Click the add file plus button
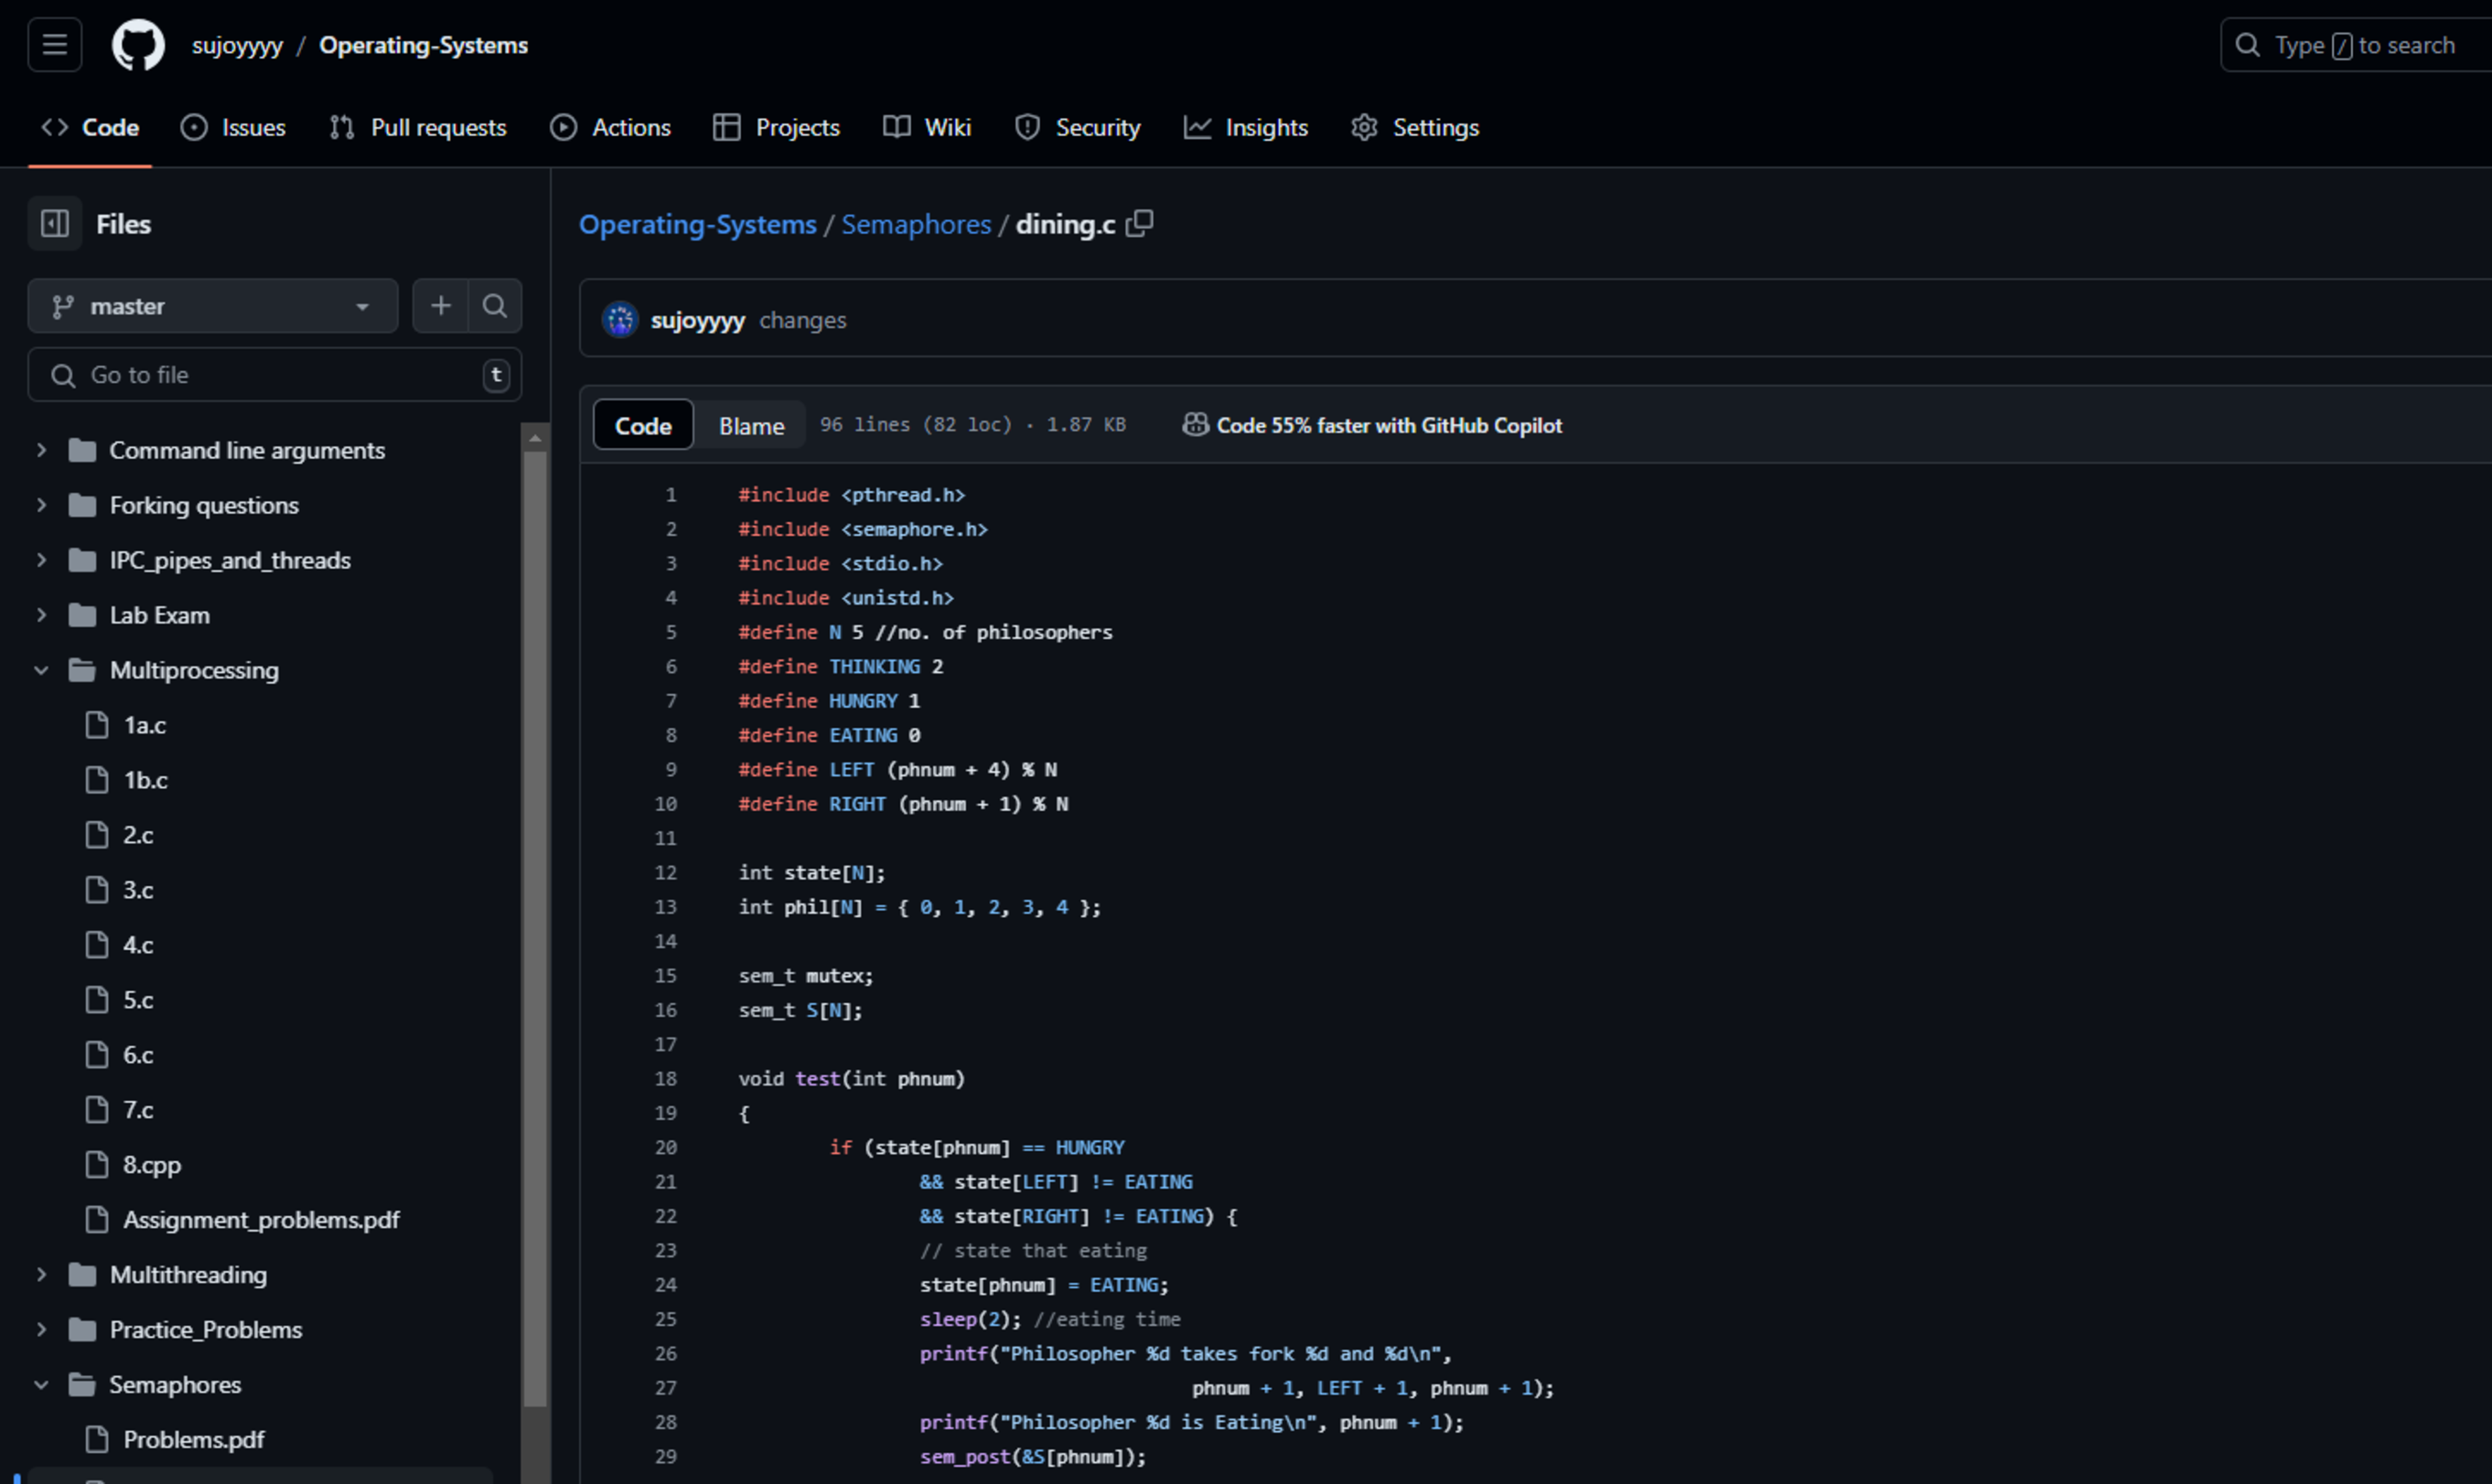 pyautogui.click(x=441, y=306)
